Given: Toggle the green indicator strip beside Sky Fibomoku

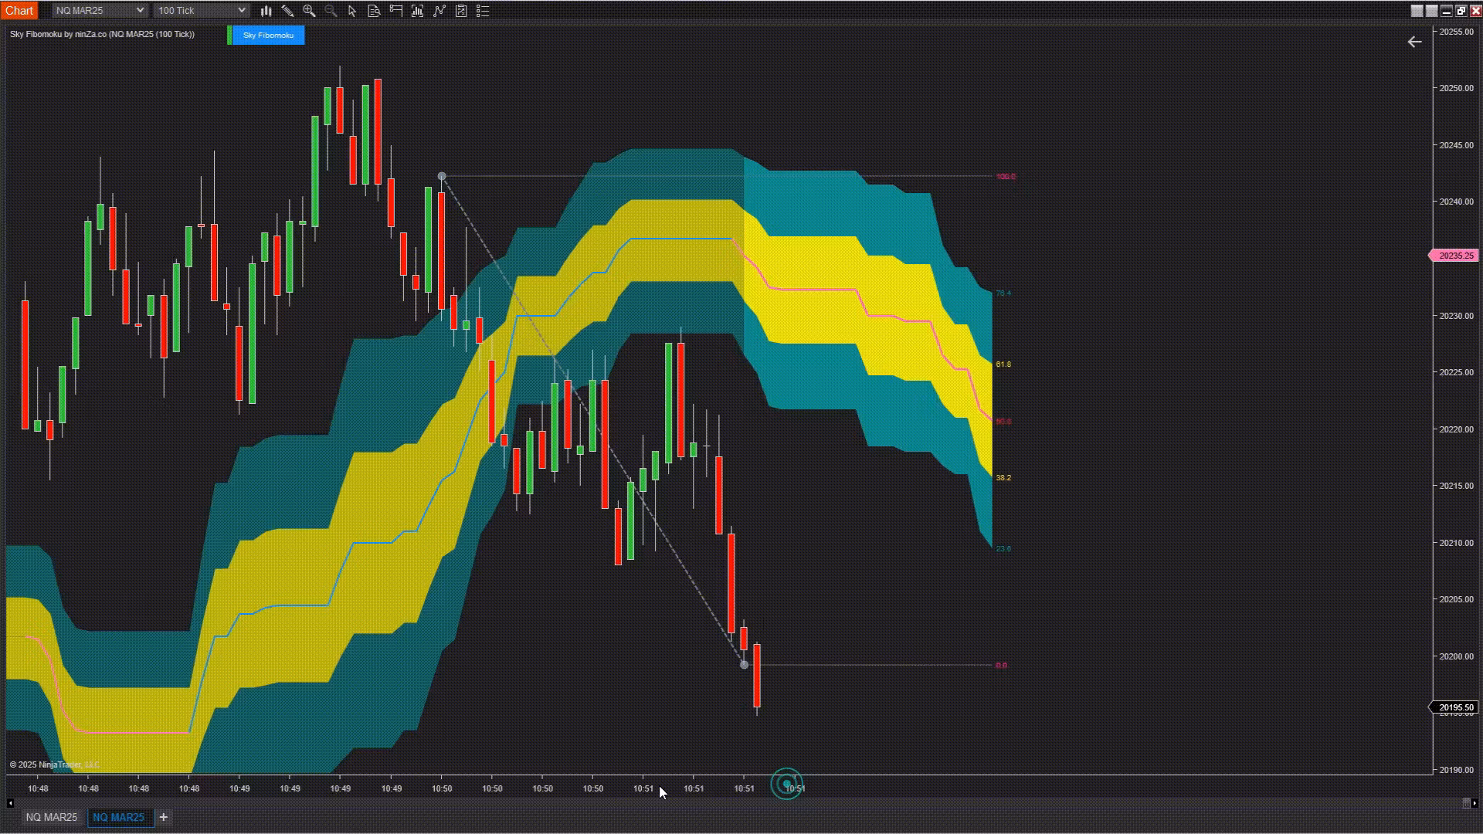Looking at the screenshot, I should (229, 36).
